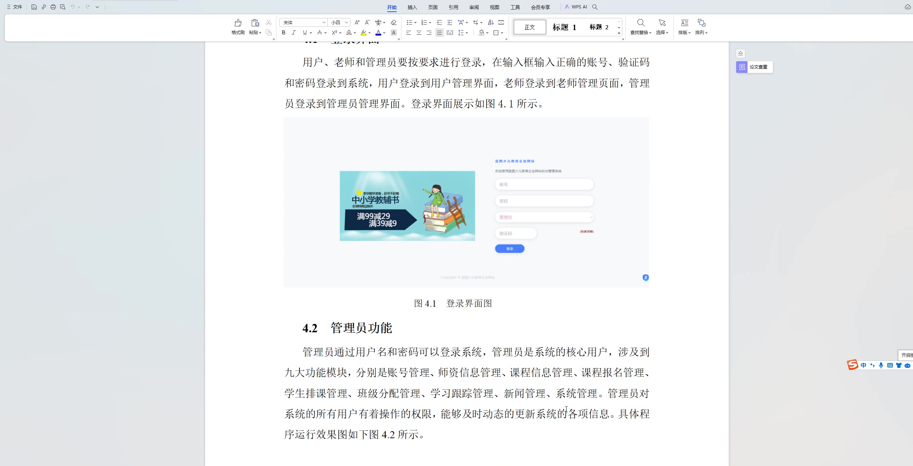This screenshot has height=466, width=913.
Task: Click the Cut scissors icon
Action: [x=269, y=22]
